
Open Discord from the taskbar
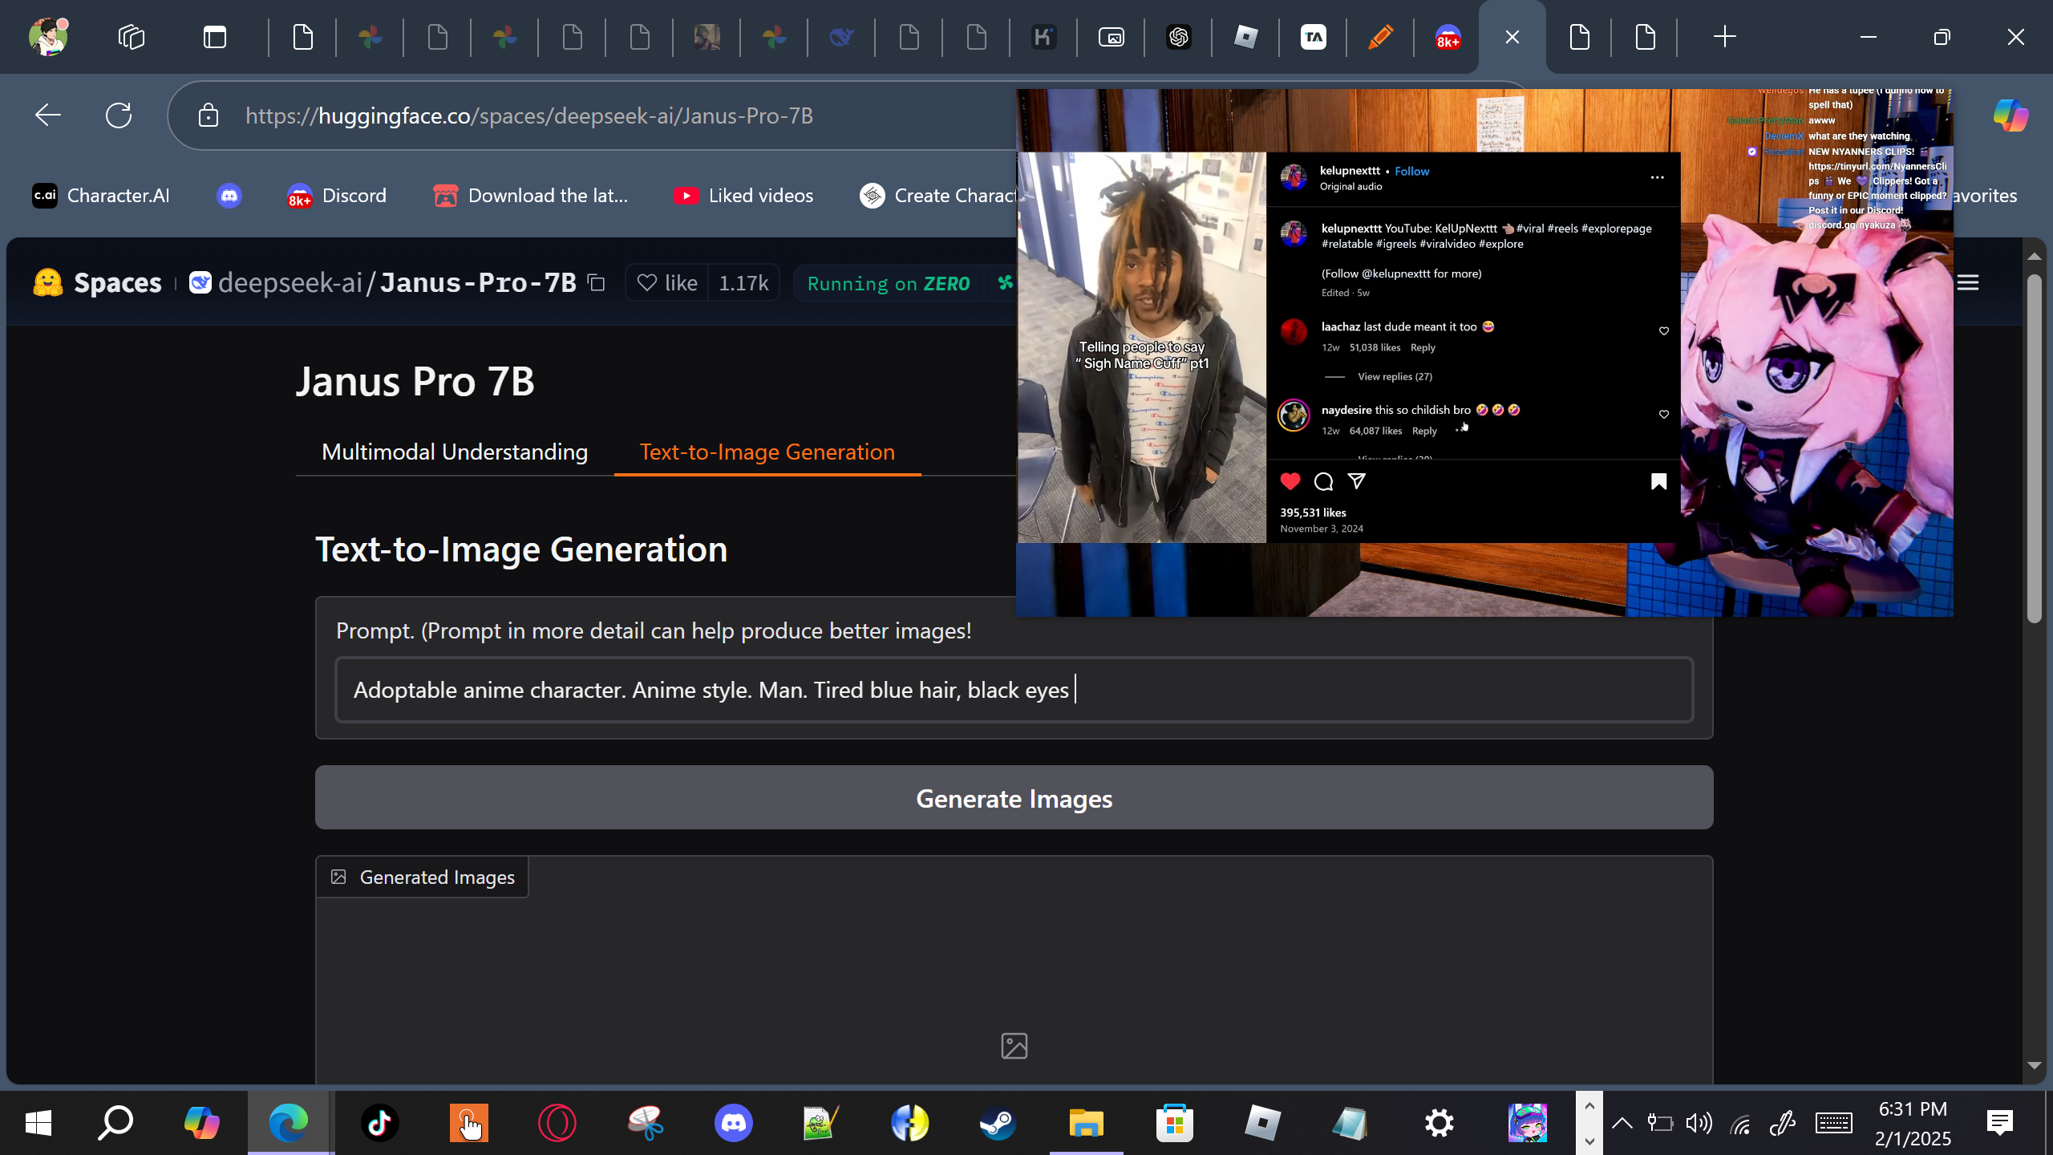pyautogui.click(x=733, y=1123)
